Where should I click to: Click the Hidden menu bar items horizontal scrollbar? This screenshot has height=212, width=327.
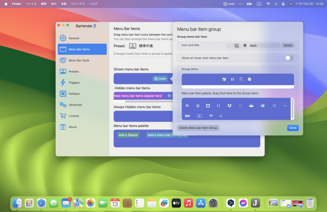click(148, 102)
